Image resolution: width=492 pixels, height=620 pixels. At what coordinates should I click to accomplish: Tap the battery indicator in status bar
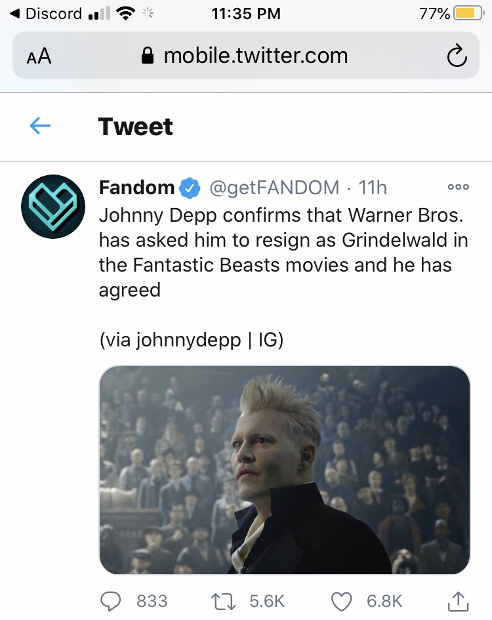[468, 14]
